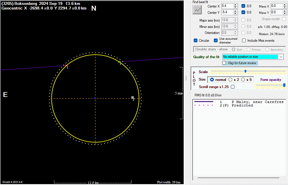Select the P Maley, near Carefree entry

point(239,102)
